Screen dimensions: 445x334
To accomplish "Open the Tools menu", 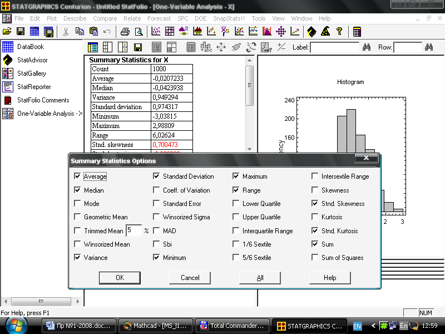I will coord(259,18).
